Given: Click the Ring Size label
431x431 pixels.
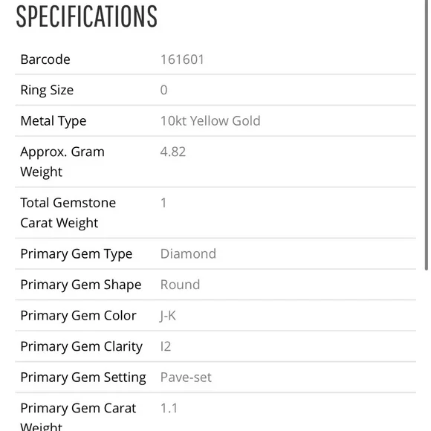Looking at the screenshot, I should tap(47, 91).
